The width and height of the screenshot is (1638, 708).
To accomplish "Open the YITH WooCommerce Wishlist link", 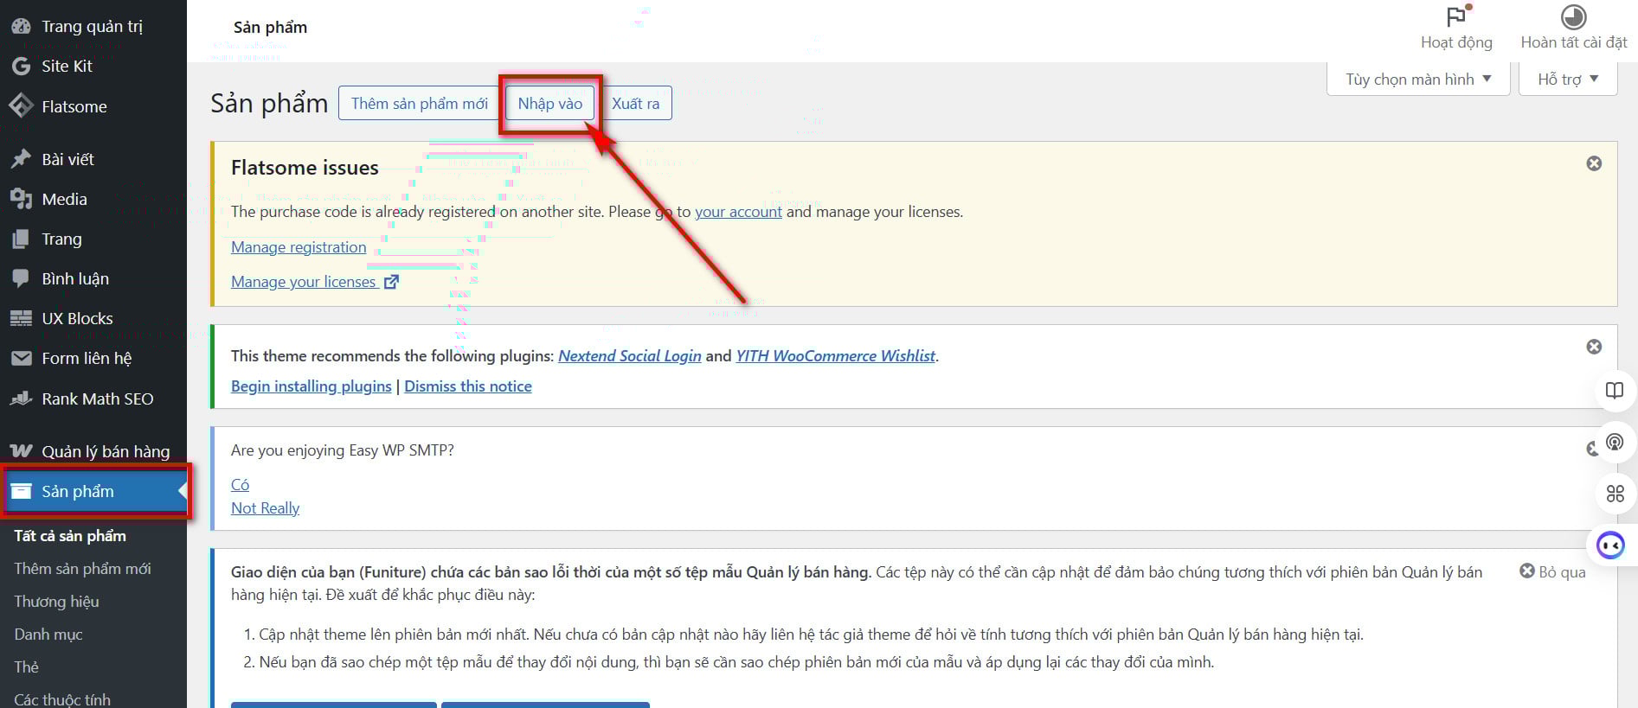I will click(x=836, y=356).
